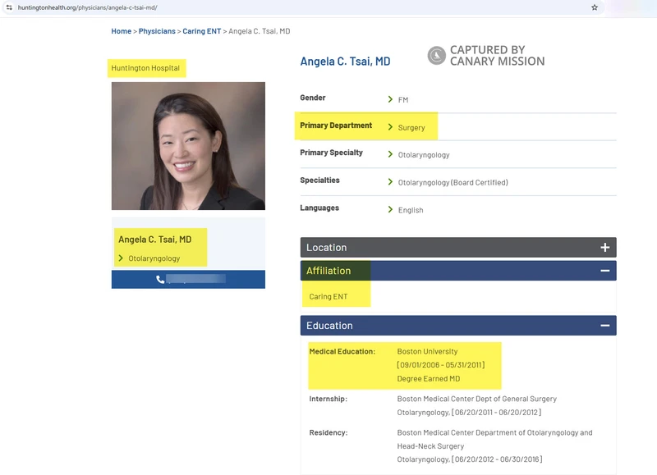Click the minus icon on Affiliation bar
657x475 pixels.
click(x=604, y=271)
